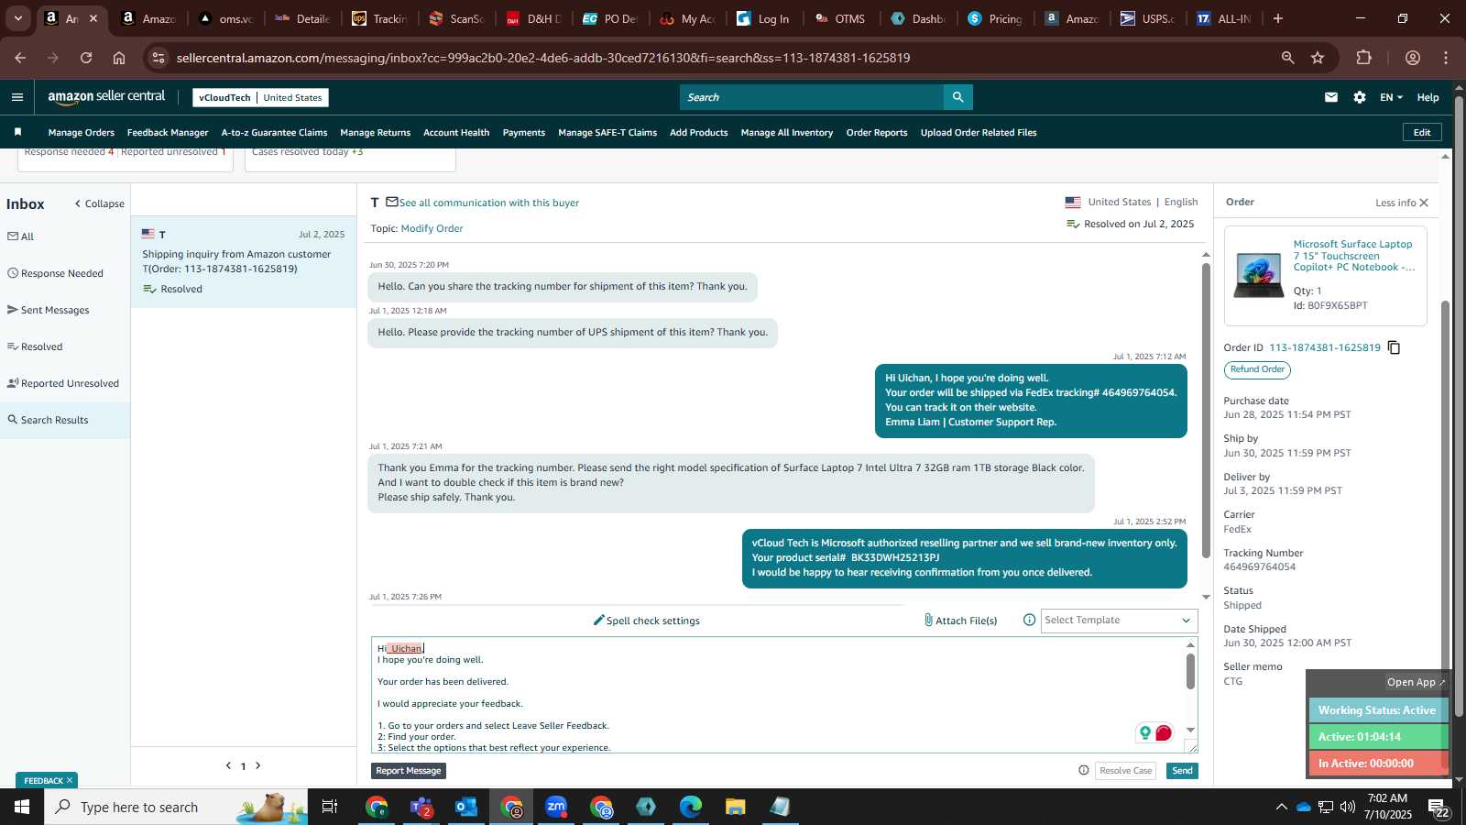Screen dimensions: 1466x825
Task: Switch to the USPS.com browser tab
Action: [1149, 18]
